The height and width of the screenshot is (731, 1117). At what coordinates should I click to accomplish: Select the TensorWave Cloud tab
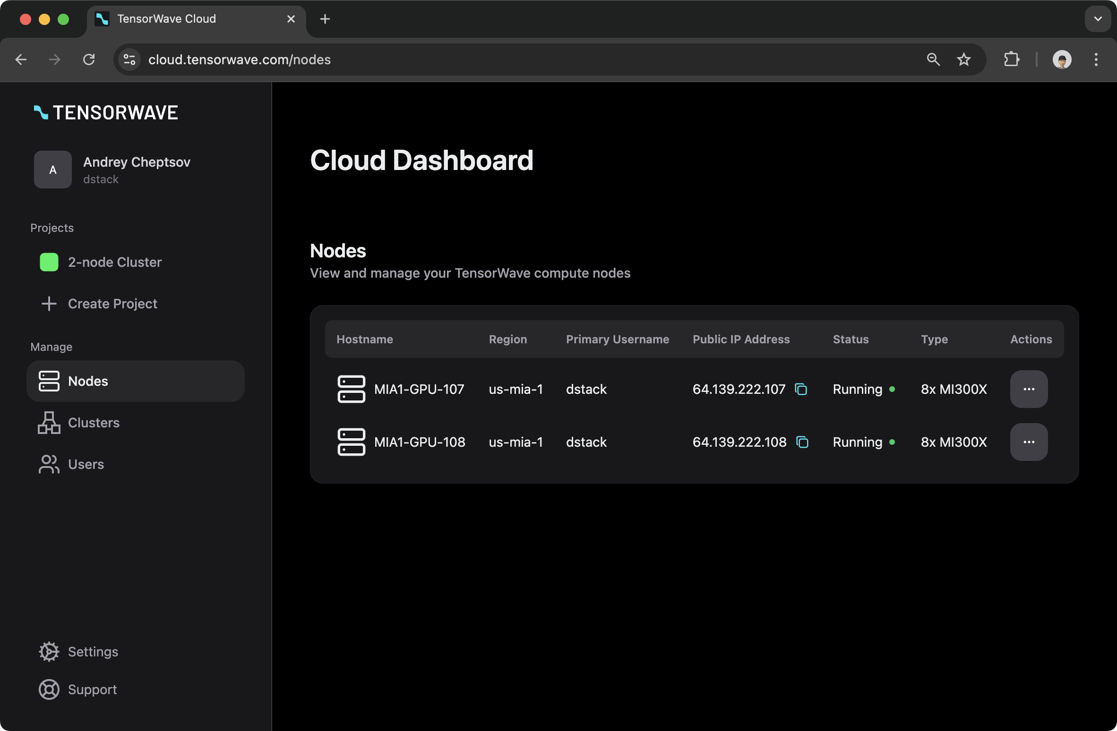[x=197, y=19]
